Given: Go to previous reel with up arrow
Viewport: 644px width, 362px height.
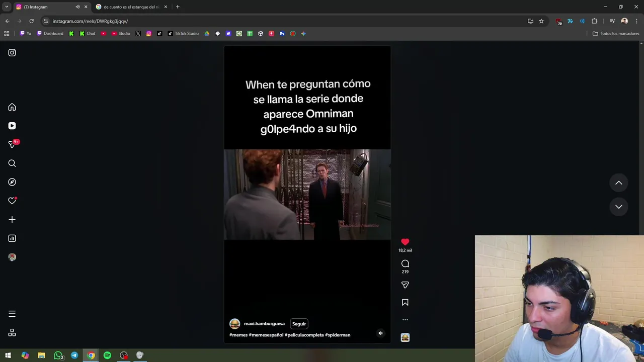Looking at the screenshot, I should [x=619, y=183].
